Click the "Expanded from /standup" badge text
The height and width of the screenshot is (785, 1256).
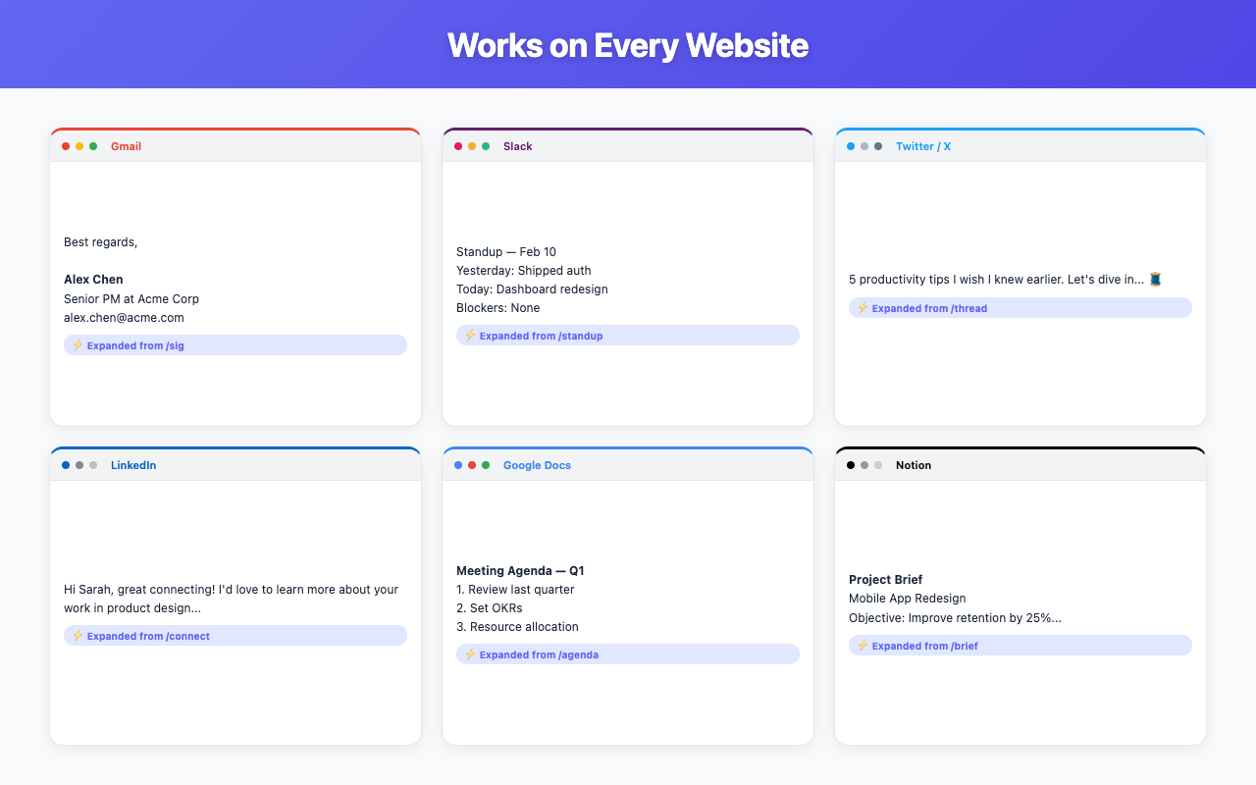click(542, 336)
